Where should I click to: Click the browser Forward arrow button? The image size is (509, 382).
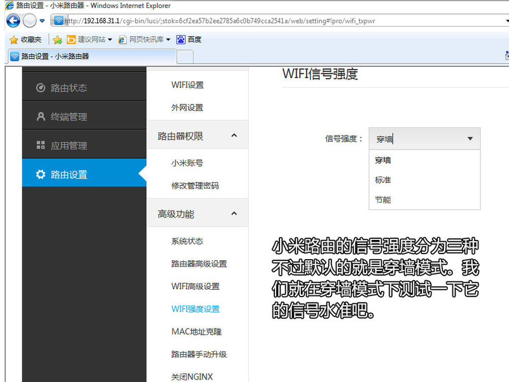pos(30,21)
